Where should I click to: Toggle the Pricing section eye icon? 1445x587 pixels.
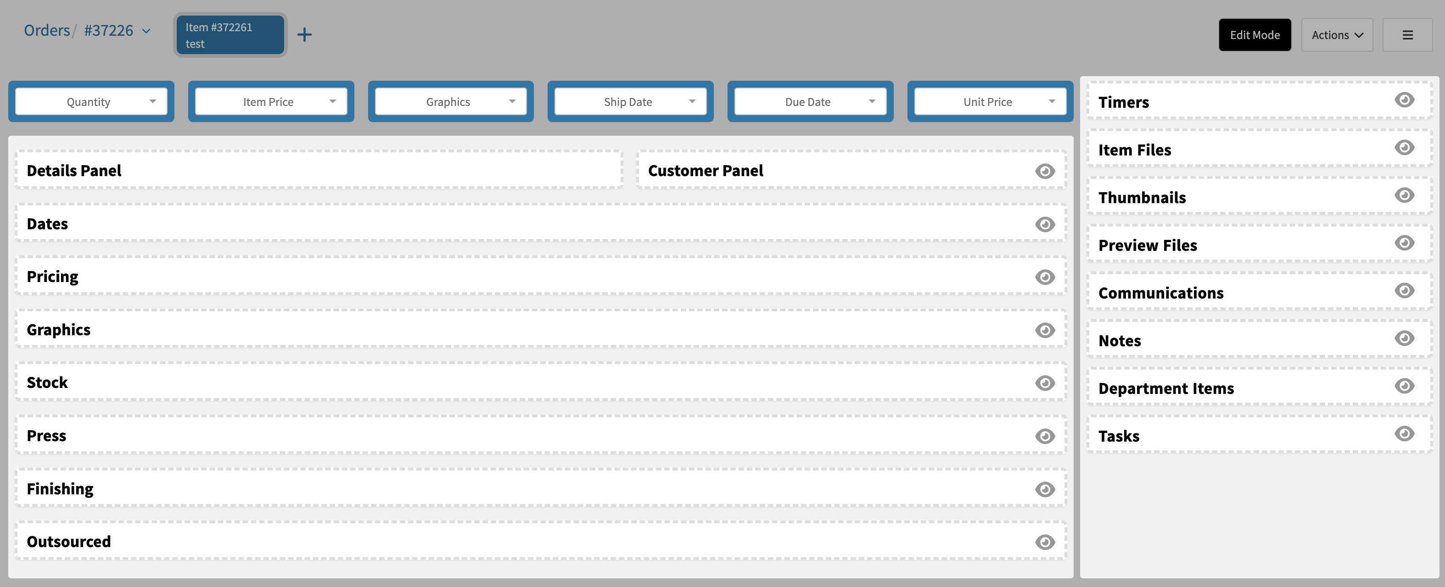click(1044, 277)
